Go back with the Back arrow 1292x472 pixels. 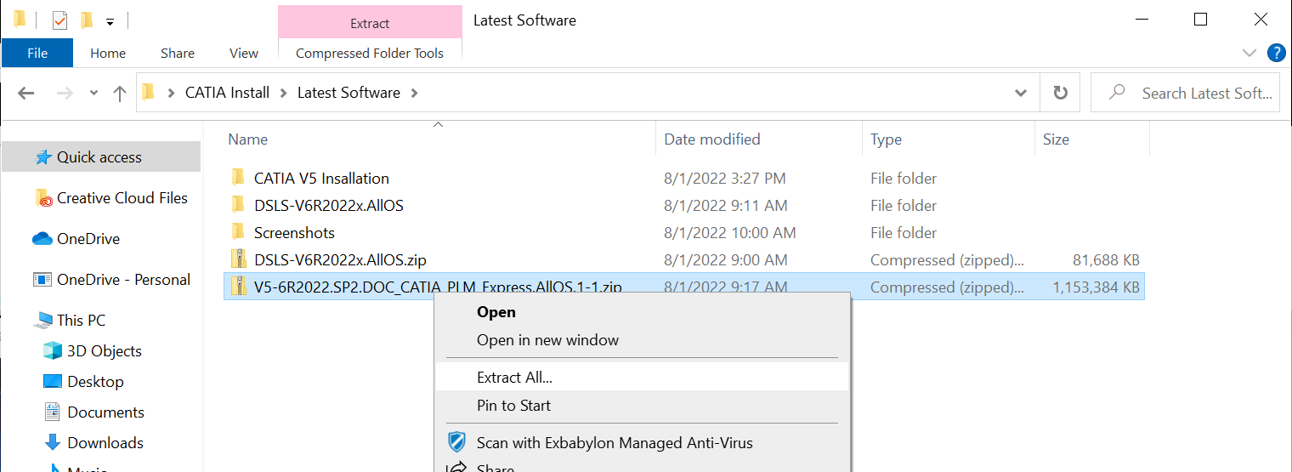(x=26, y=94)
